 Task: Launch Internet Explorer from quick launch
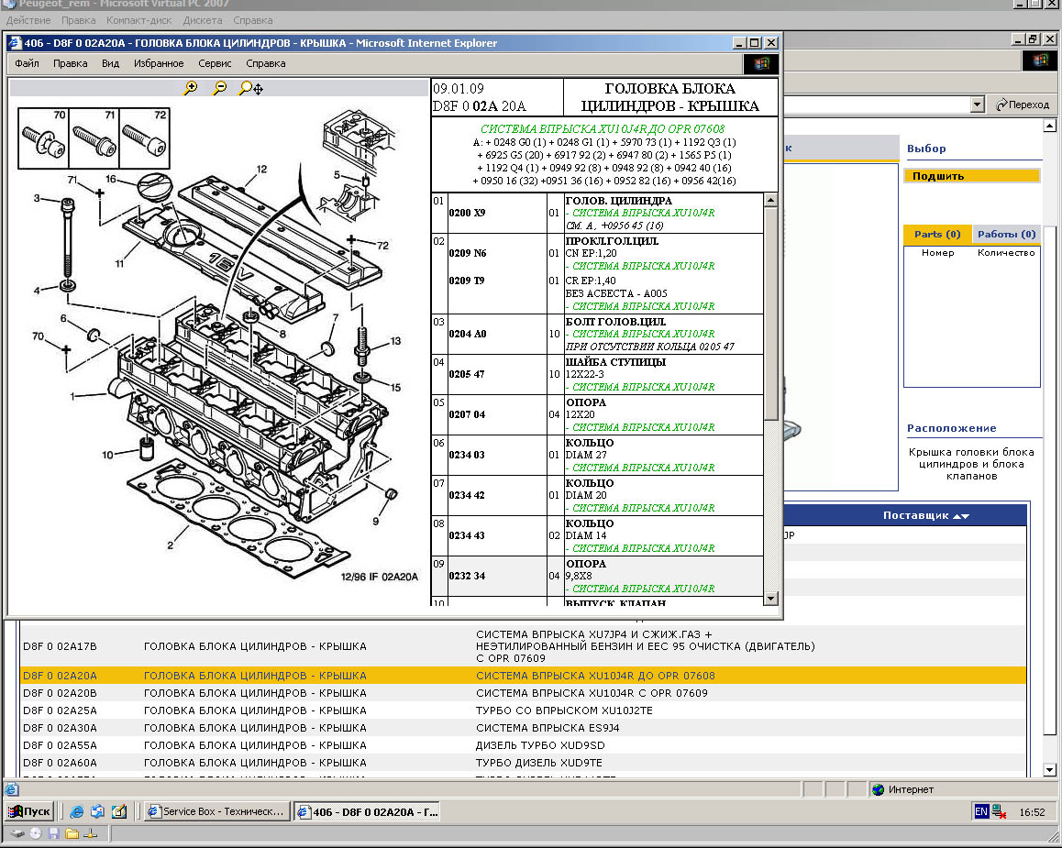tap(77, 811)
